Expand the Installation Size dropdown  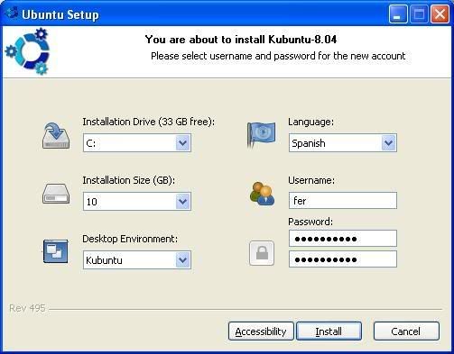pos(137,201)
